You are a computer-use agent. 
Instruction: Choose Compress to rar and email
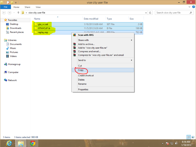(103, 55)
